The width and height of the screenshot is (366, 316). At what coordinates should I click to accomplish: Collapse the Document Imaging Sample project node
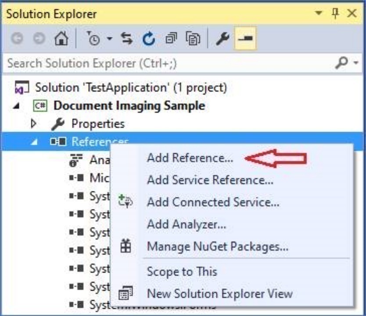click(16, 106)
